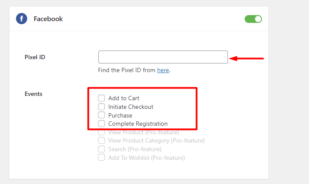Click the Search (Pro-feature) label
Screen dimensions: 309x184
(135, 149)
